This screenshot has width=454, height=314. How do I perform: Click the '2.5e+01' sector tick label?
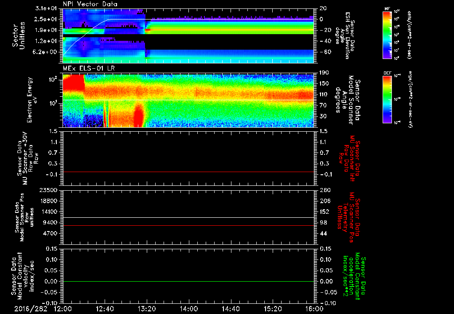point(46,19)
